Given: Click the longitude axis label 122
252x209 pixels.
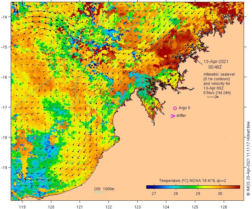Looking at the screenshot, I should [109, 207].
